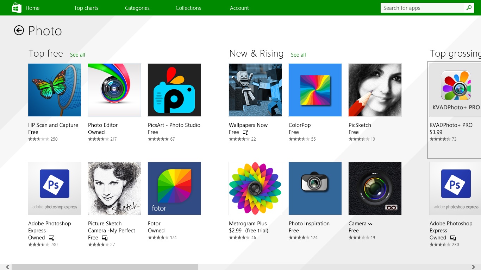Open Account menu

(239, 8)
